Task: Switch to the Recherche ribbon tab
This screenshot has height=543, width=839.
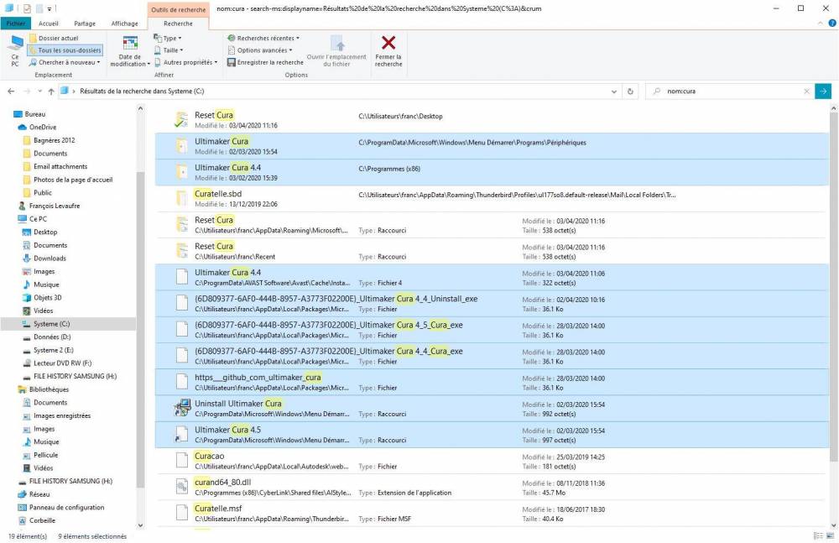Action: pyautogui.click(x=178, y=23)
